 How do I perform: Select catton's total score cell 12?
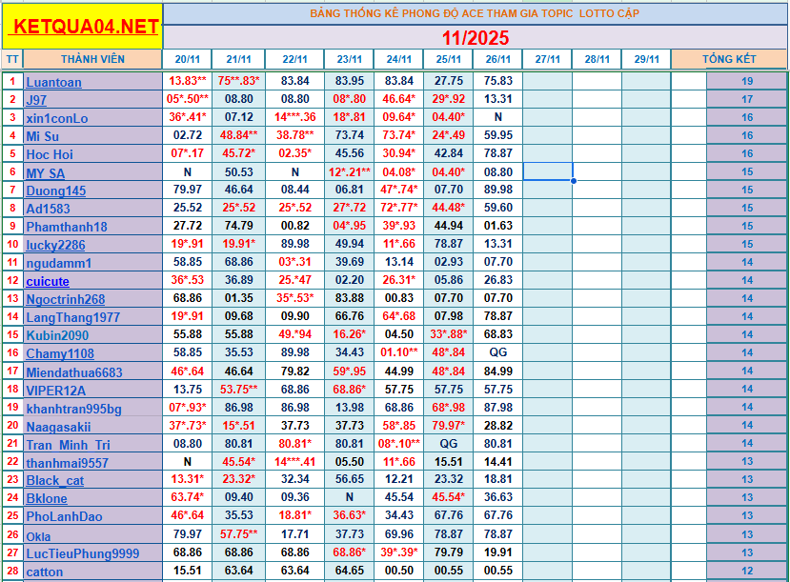746,572
